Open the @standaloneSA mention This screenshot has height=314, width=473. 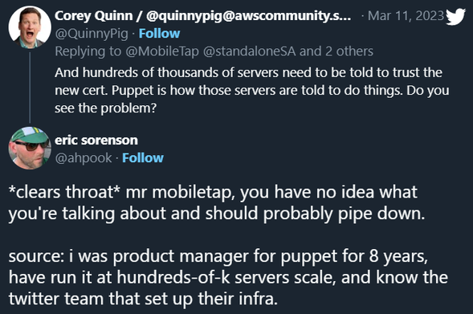click(x=250, y=51)
